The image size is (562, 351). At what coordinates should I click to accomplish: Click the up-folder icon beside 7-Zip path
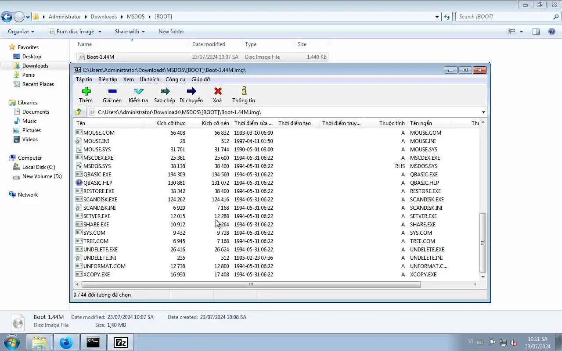point(78,112)
